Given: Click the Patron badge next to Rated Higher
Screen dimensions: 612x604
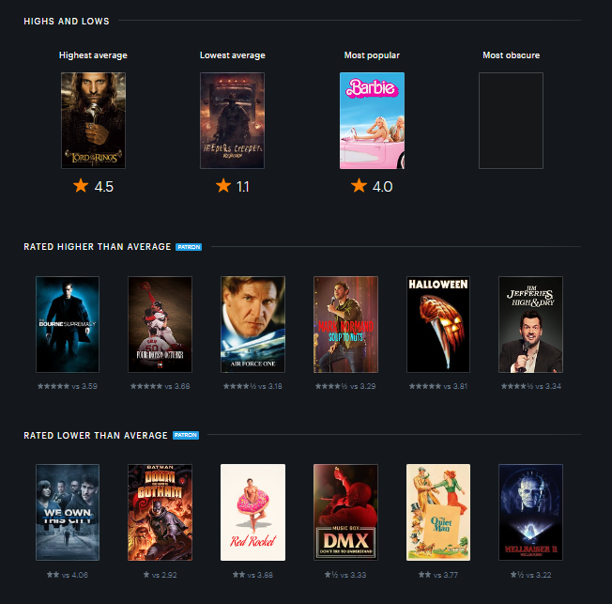Looking at the screenshot, I should click(x=189, y=247).
